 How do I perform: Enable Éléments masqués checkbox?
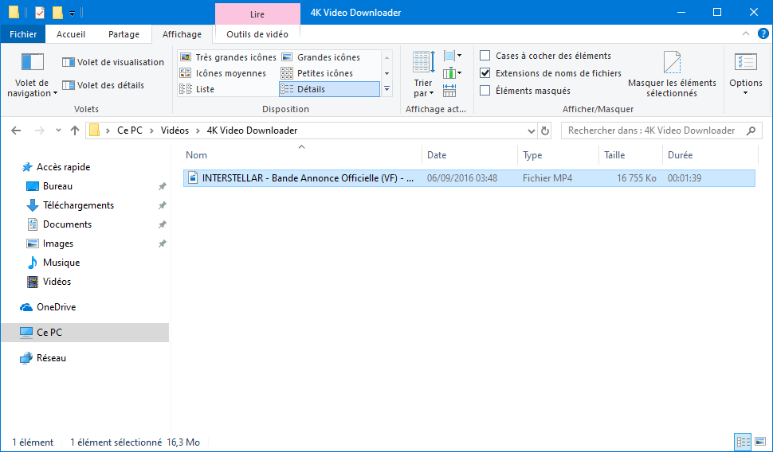(x=485, y=91)
